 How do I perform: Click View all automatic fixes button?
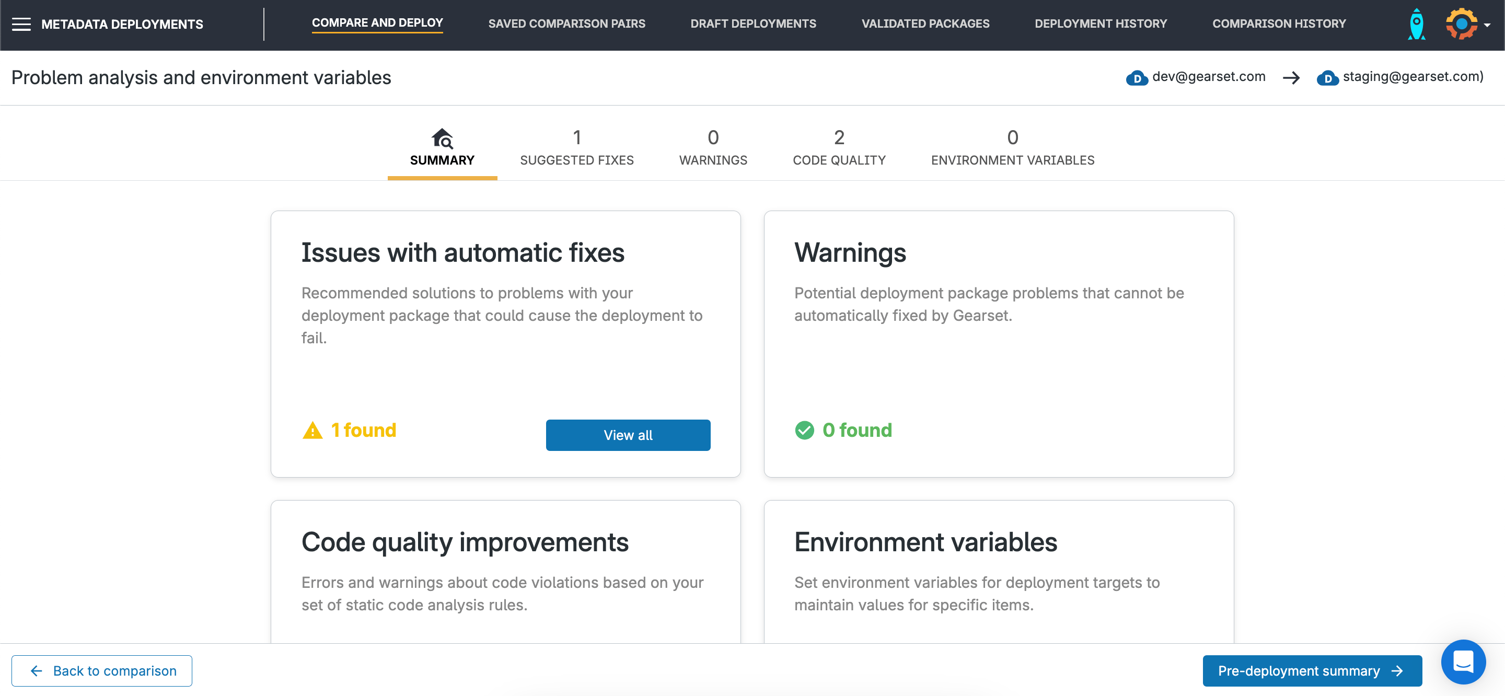pyautogui.click(x=628, y=435)
